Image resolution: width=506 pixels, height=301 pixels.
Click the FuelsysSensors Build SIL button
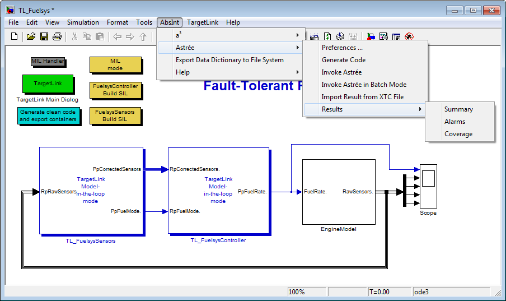115,115
